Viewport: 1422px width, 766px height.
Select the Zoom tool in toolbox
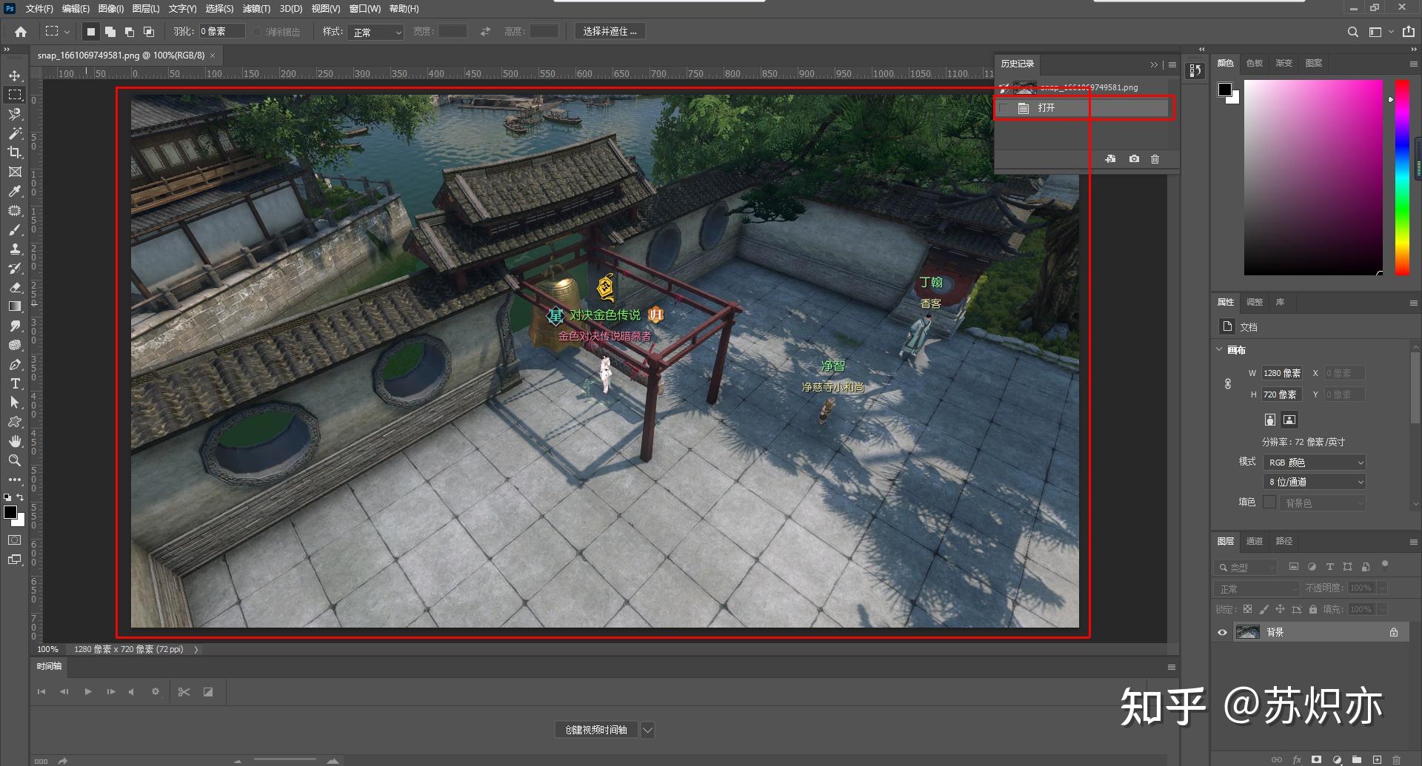click(15, 460)
